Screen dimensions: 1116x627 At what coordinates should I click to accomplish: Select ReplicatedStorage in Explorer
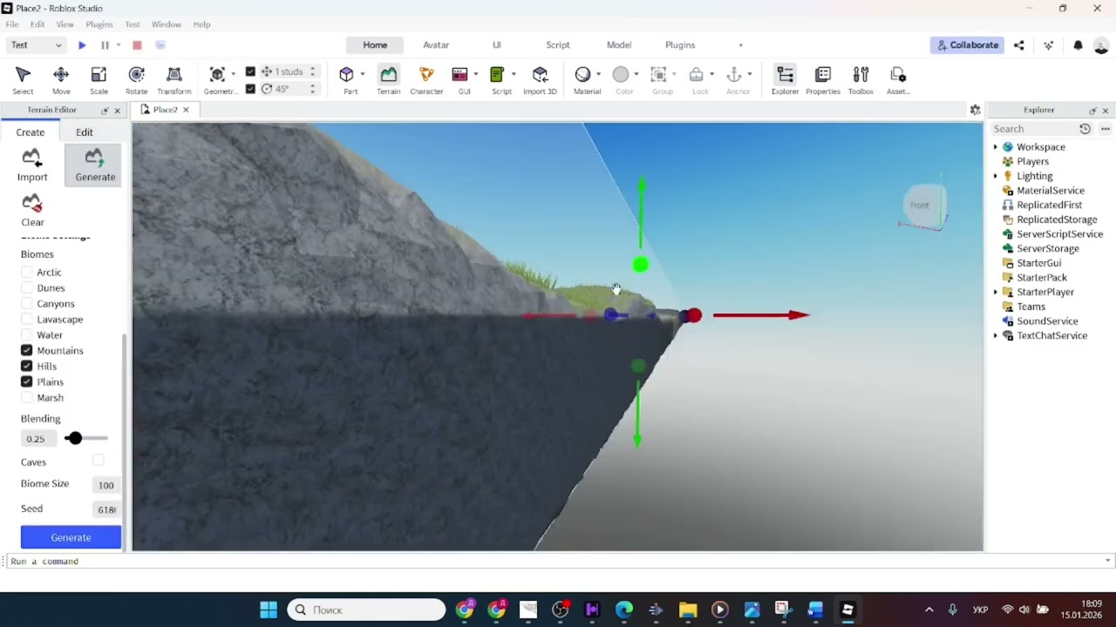click(1057, 219)
